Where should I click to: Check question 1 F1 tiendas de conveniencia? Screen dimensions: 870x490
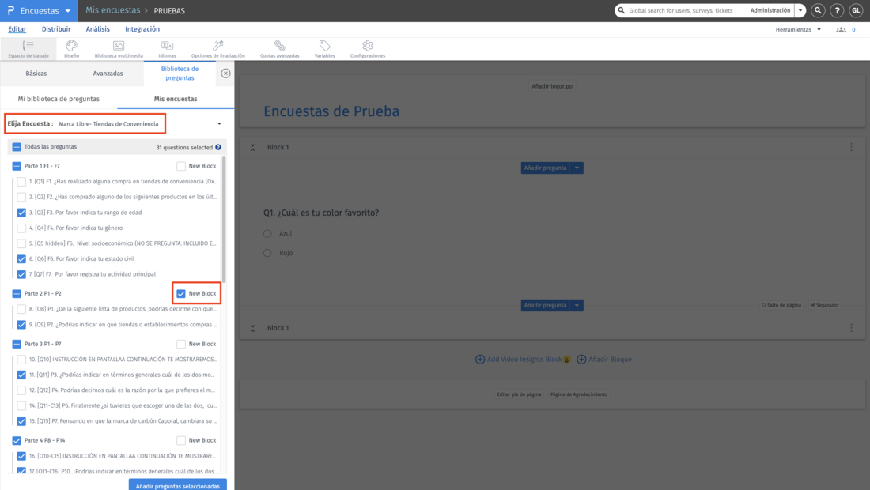pyautogui.click(x=21, y=181)
